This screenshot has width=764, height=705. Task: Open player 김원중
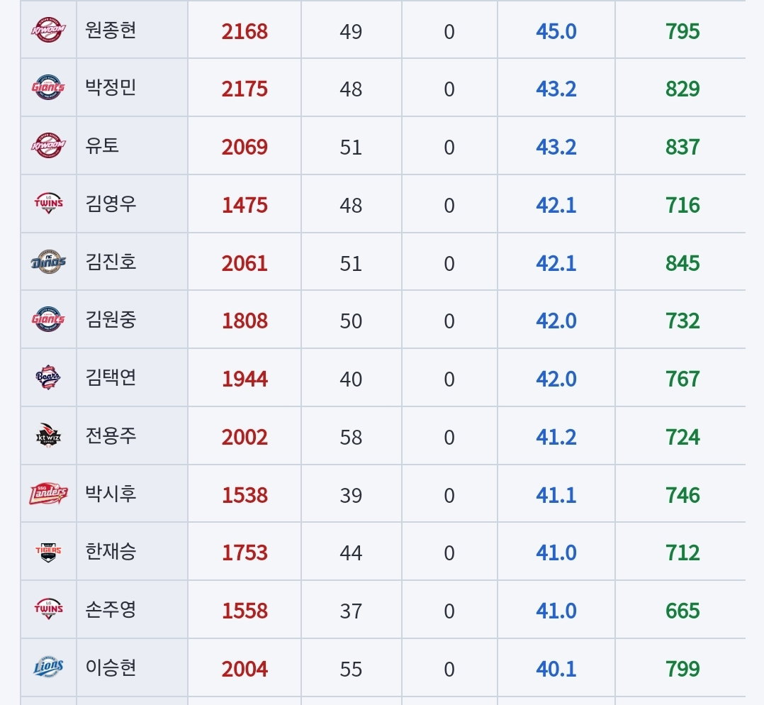click(111, 320)
